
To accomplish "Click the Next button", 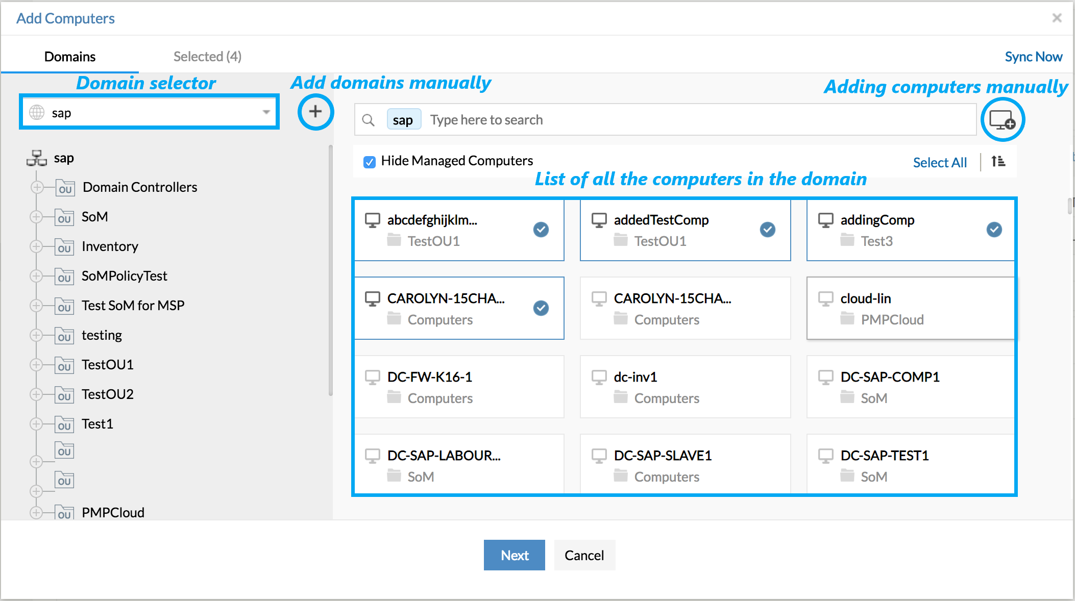I will [514, 555].
